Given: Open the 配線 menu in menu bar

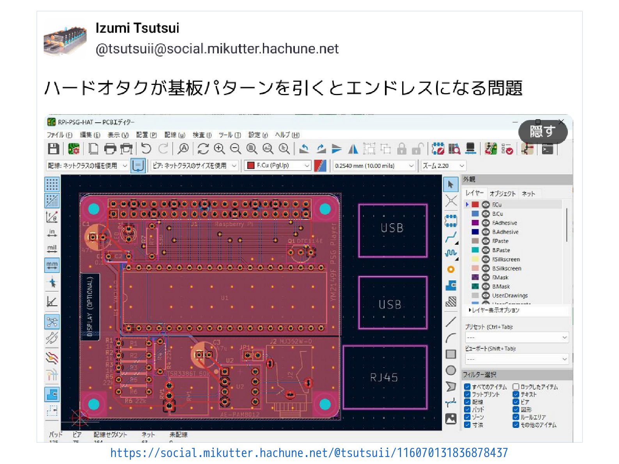Looking at the screenshot, I should click(x=174, y=135).
